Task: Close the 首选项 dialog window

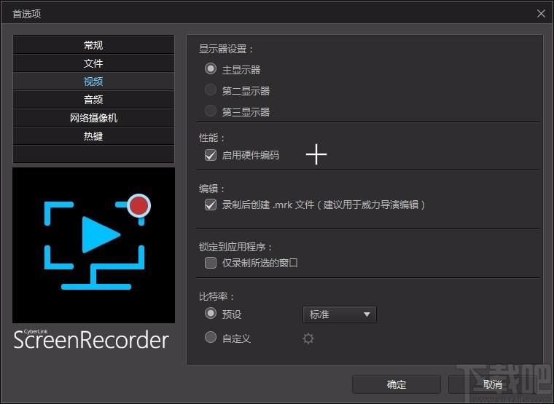Action: point(541,13)
